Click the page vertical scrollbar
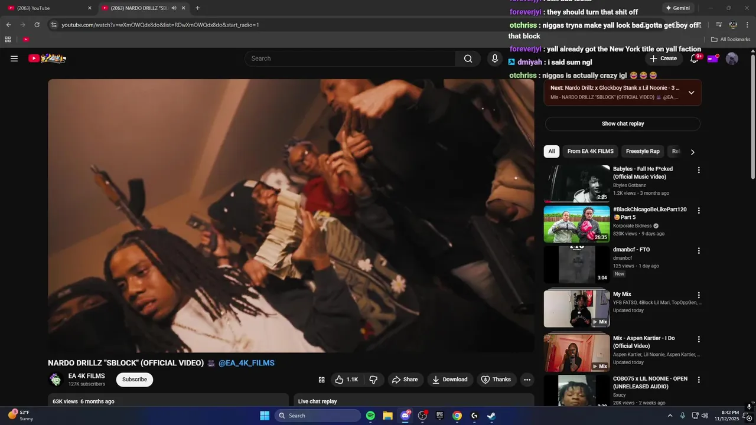 pos(752,118)
